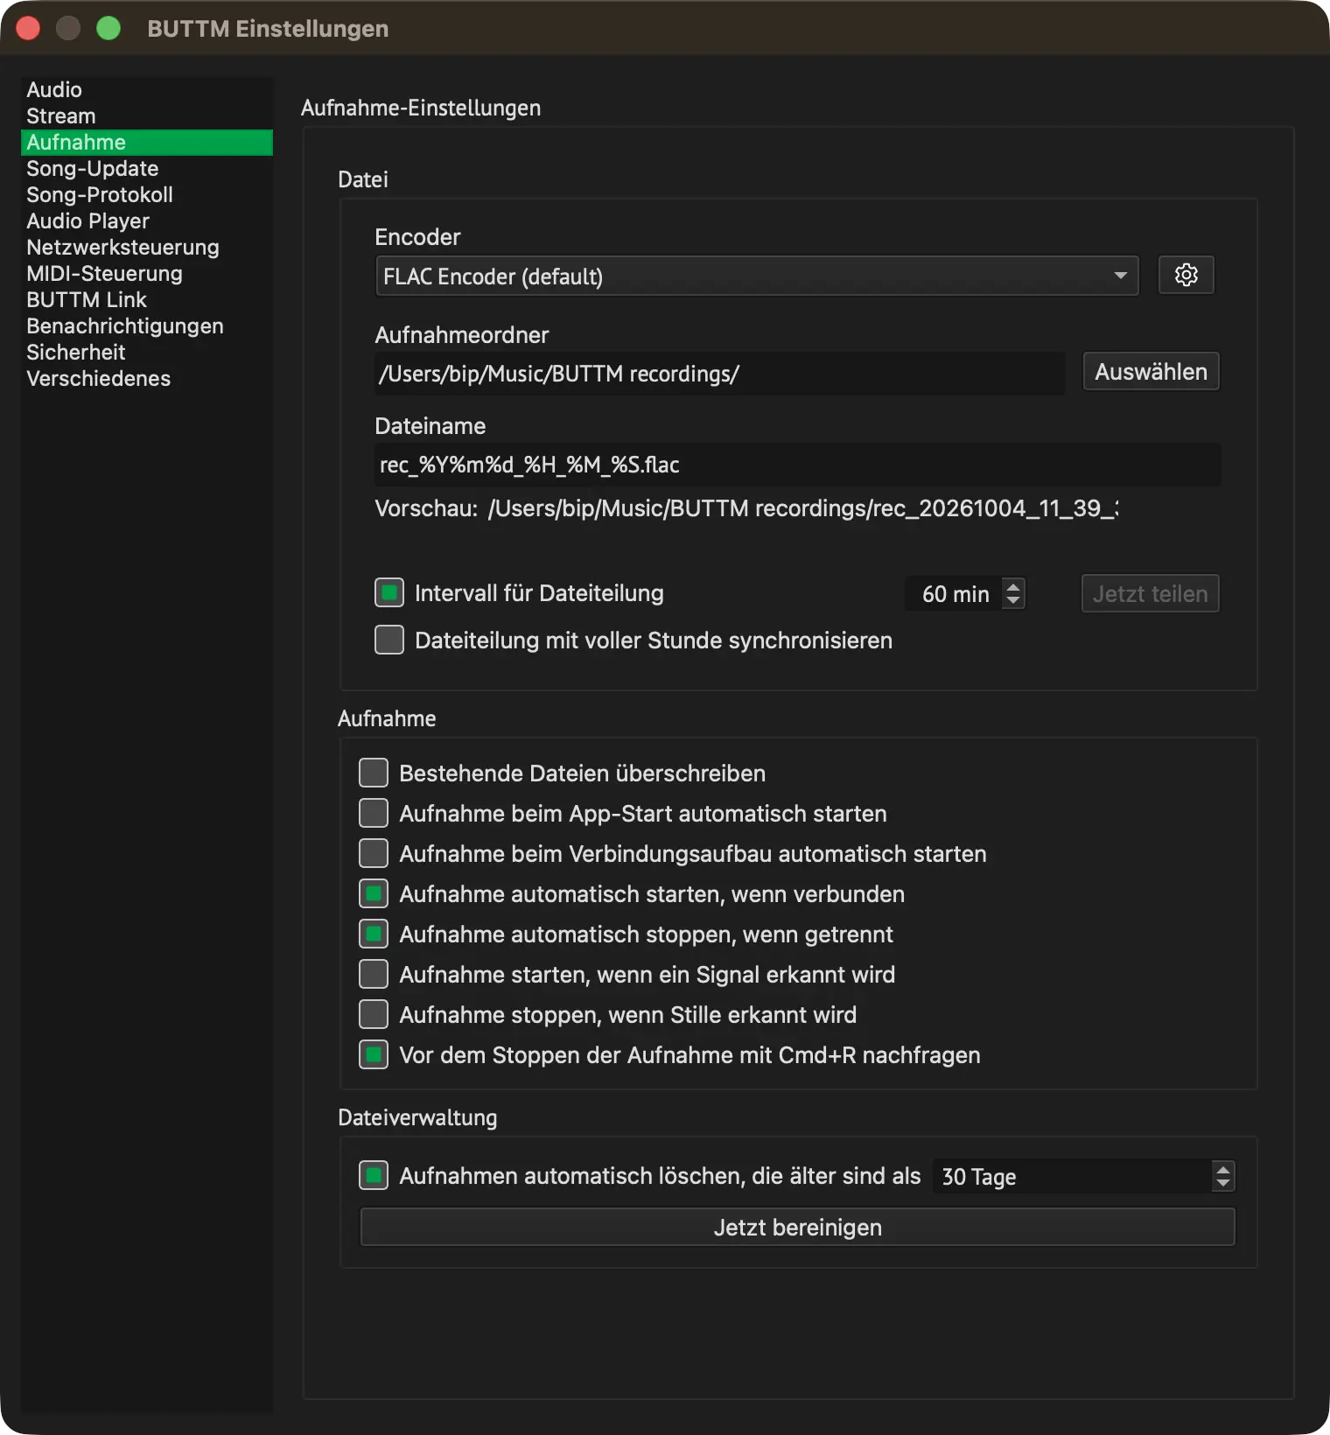The height and width of the screenshot is (1435, 1330).
Task: Toggle Intervall für Dateiteilung checkbox
Action: point(389,592)
